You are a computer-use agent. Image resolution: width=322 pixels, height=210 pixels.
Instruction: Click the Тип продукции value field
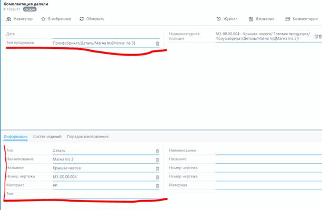(100, 43)
